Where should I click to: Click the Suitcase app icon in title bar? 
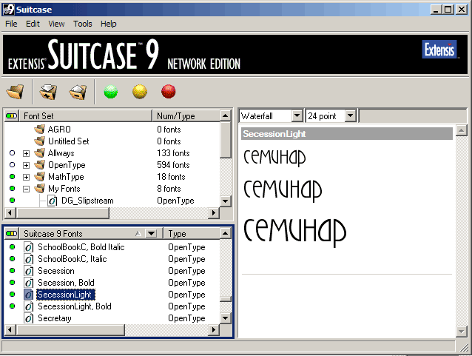point(8,10)
